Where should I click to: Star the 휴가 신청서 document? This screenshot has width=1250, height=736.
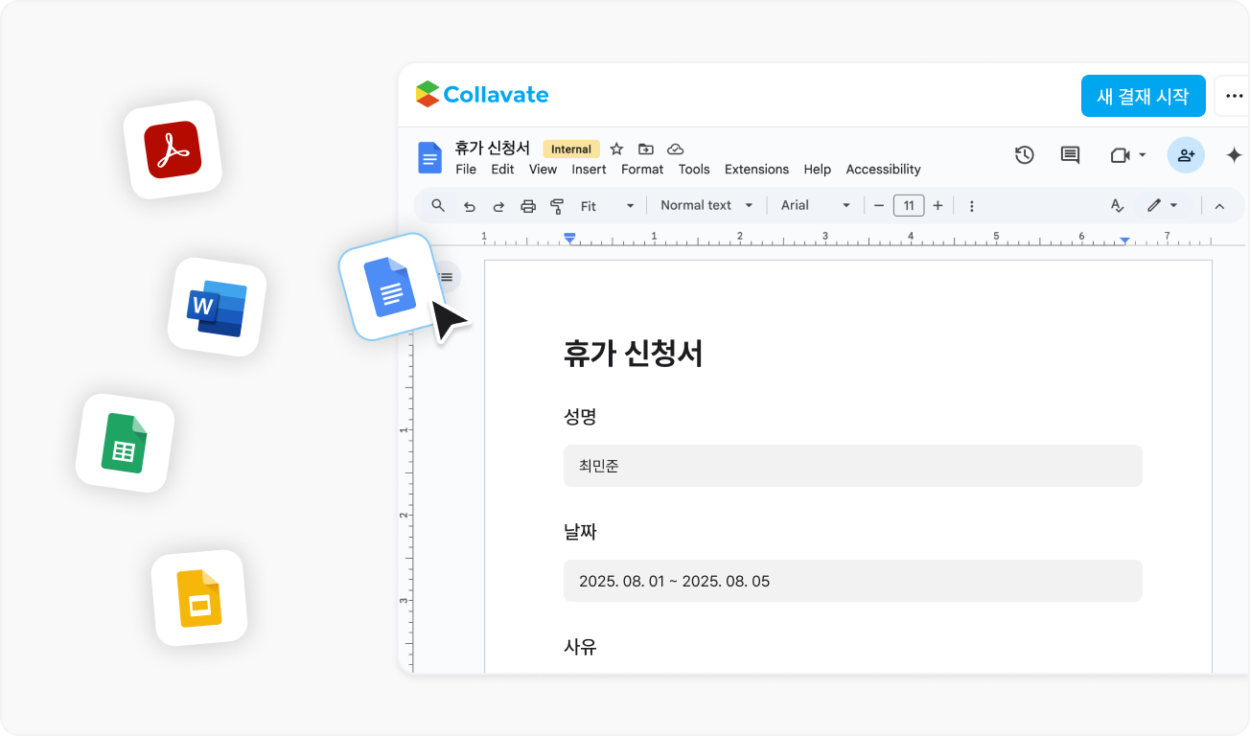(x=617, y=149)
